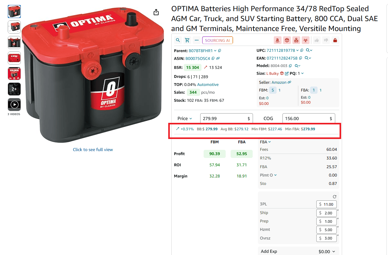The image size is (388, 255).
Task: Refresh the 3PL cost estimates
Action: [334, 196]
